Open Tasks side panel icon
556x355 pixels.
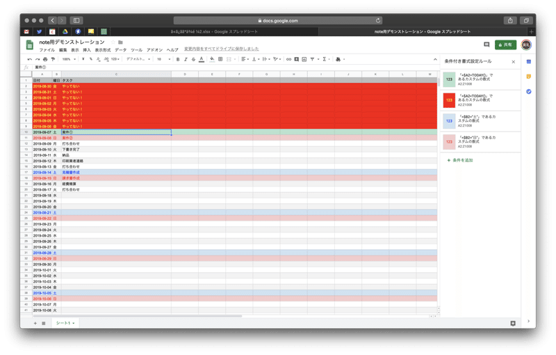pyautogui.click(x=529, y=92)
